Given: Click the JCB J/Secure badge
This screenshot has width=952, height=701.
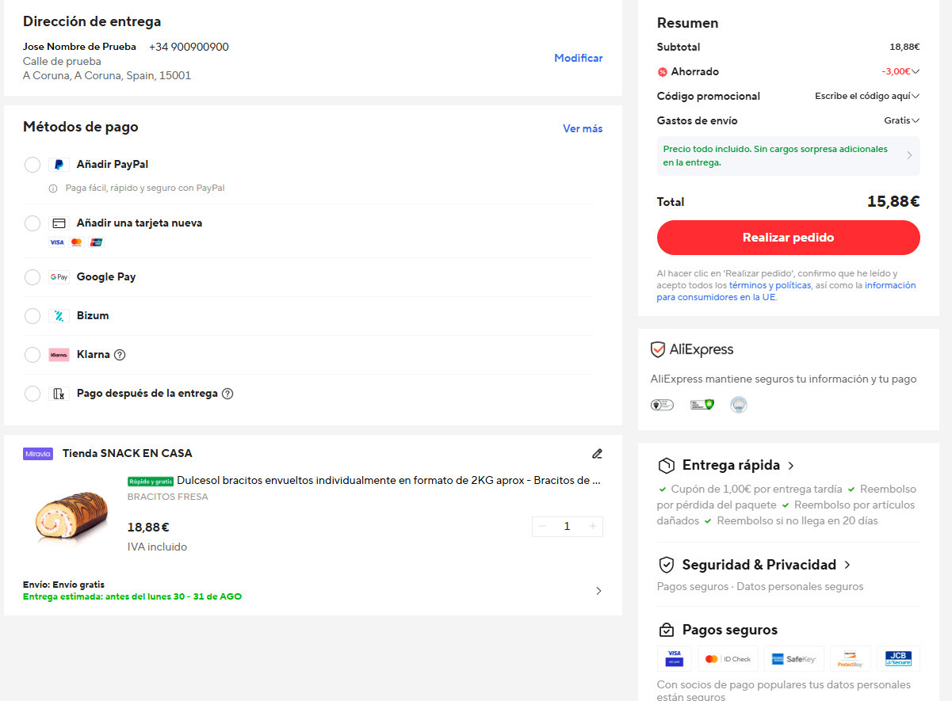Looking at the screenshot, I should click(899, 659).
